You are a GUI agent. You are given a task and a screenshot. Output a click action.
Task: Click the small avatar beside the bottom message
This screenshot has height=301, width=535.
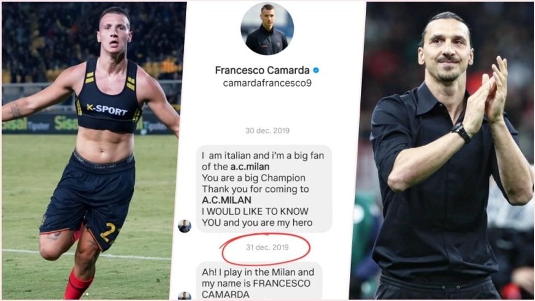(x=185, y=296)
